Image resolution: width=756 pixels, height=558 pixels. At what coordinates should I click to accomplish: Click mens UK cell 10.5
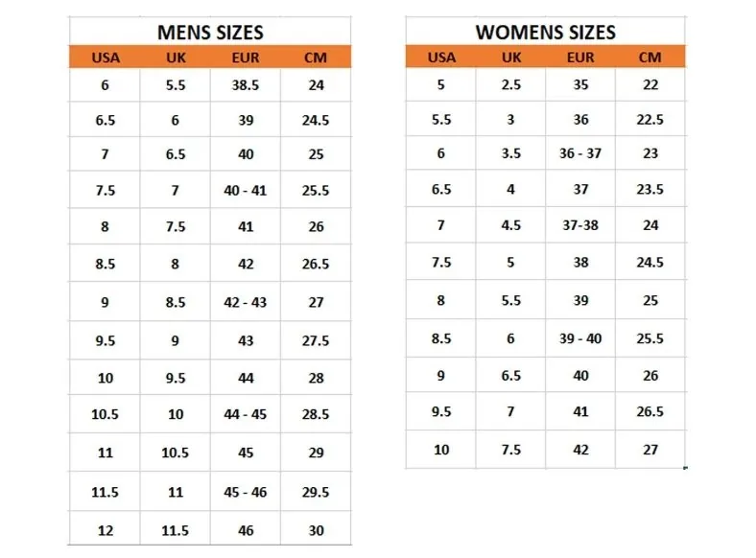click(175, 453)
